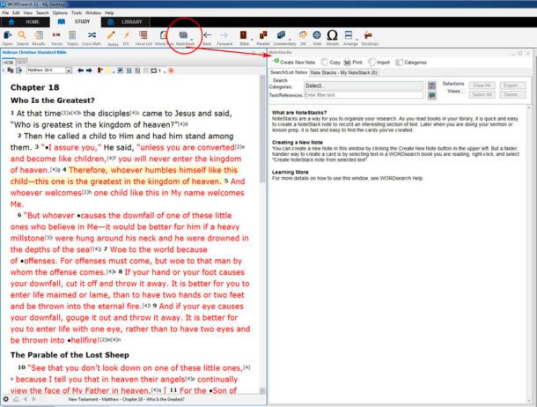The height and width of the screenshot is (407, 537).
Task: Click the Who Is the Greatest? heading
Action: [x=53, y=100]
